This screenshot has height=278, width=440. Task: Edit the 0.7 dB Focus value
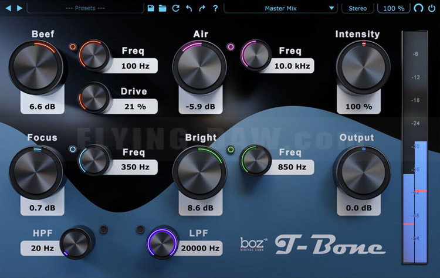42,208
